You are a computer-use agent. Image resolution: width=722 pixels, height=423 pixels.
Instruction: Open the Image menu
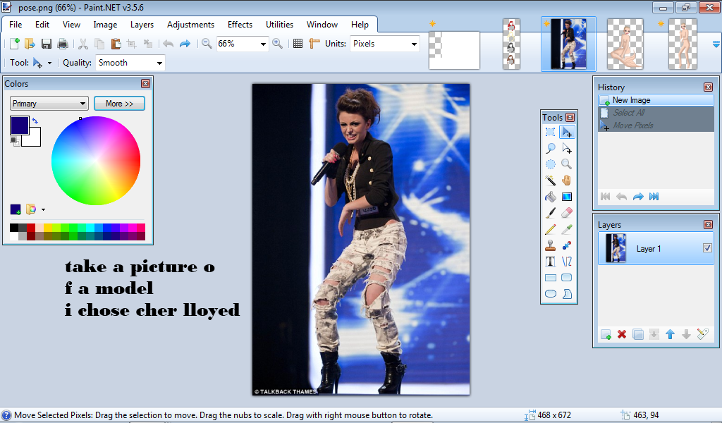[105, 25]
